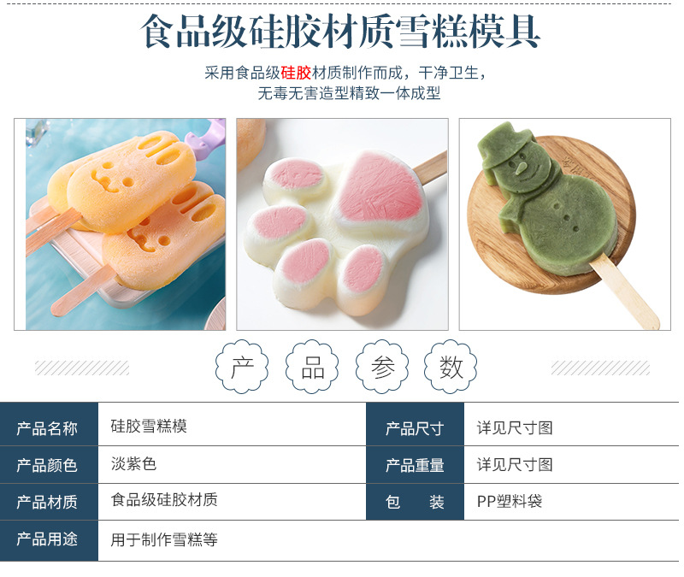Click the 淡紫色 color value
The width and height of the screenshot is (684, 577).
point(133,463)
